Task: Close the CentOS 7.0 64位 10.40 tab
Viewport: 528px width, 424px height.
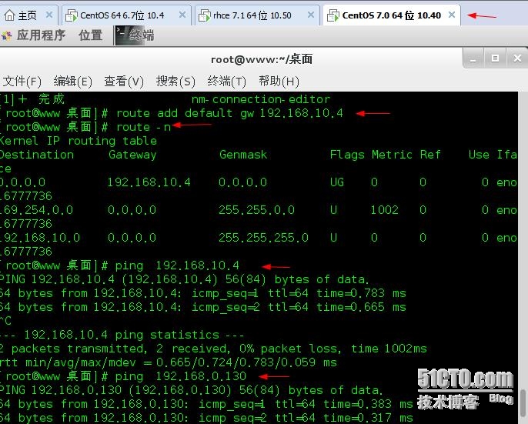Action: [x=452, y=15]
